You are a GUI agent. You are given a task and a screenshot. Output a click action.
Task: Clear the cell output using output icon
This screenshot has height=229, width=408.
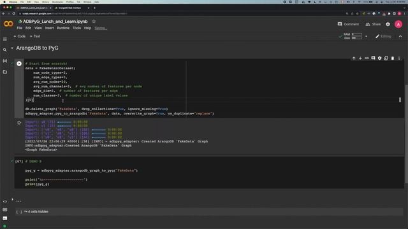(19, 123)
